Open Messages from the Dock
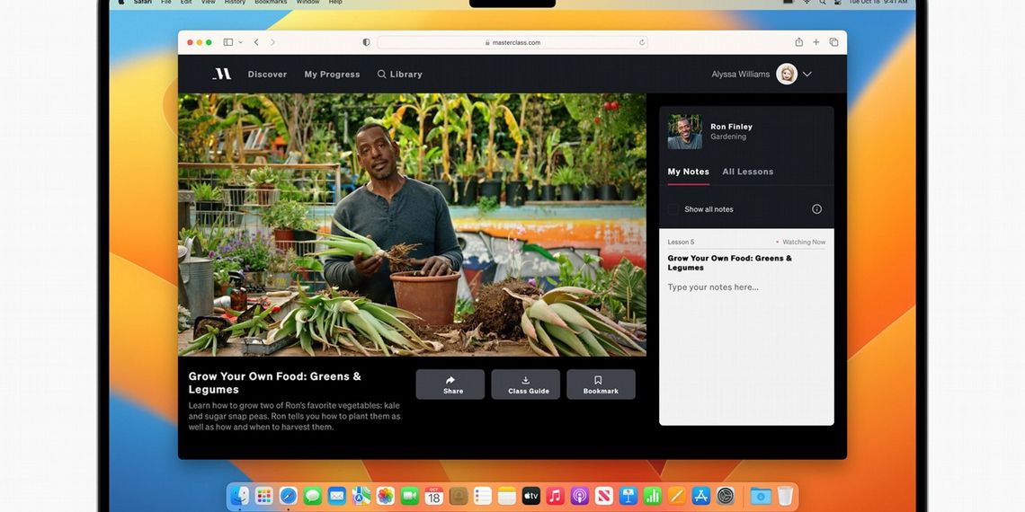Screen dimensions: 1025x512 [x=313, y=496]
